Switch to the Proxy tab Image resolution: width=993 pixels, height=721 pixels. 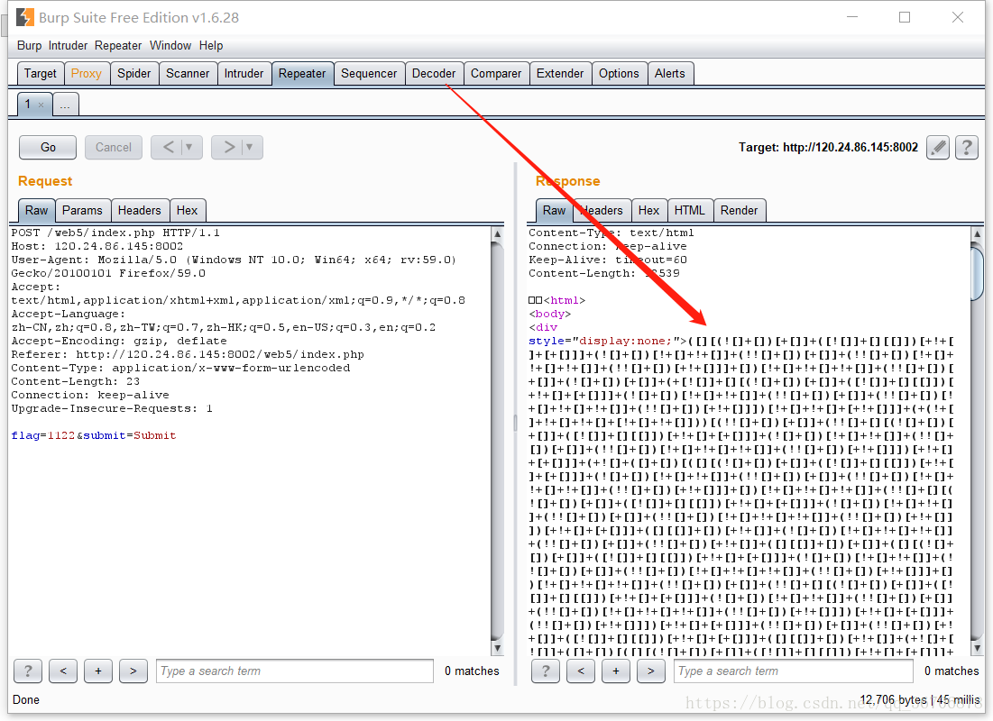click(x=86, y=73)
